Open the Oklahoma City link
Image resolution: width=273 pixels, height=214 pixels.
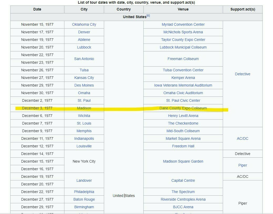(84, 24)
